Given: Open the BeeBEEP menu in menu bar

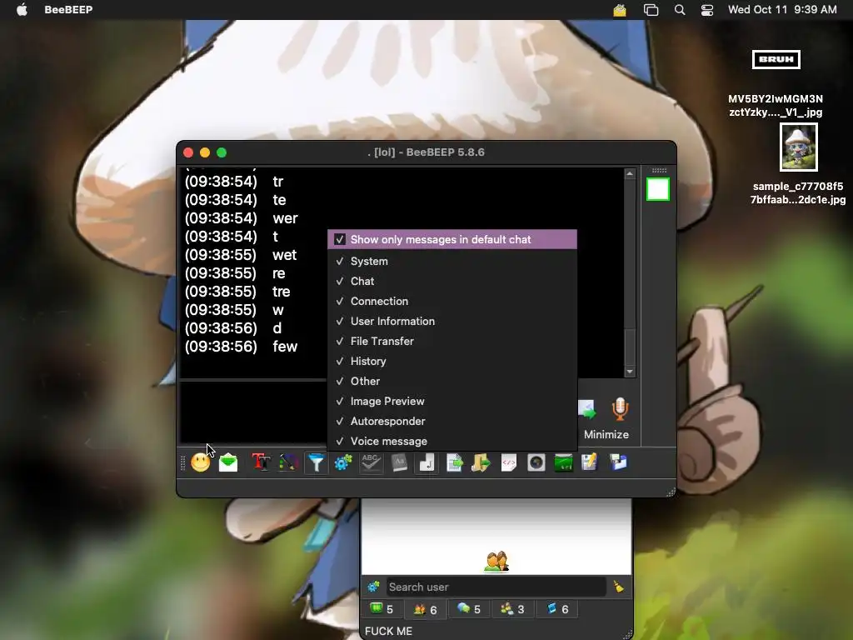Looking at the screenshot, I should (68, 9).
